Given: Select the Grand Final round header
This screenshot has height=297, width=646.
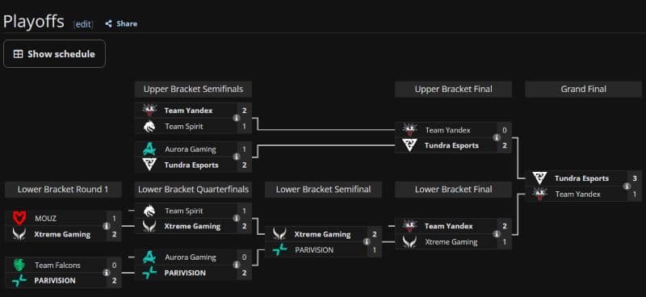Looking at the screenshot, I should coord(583,89).
